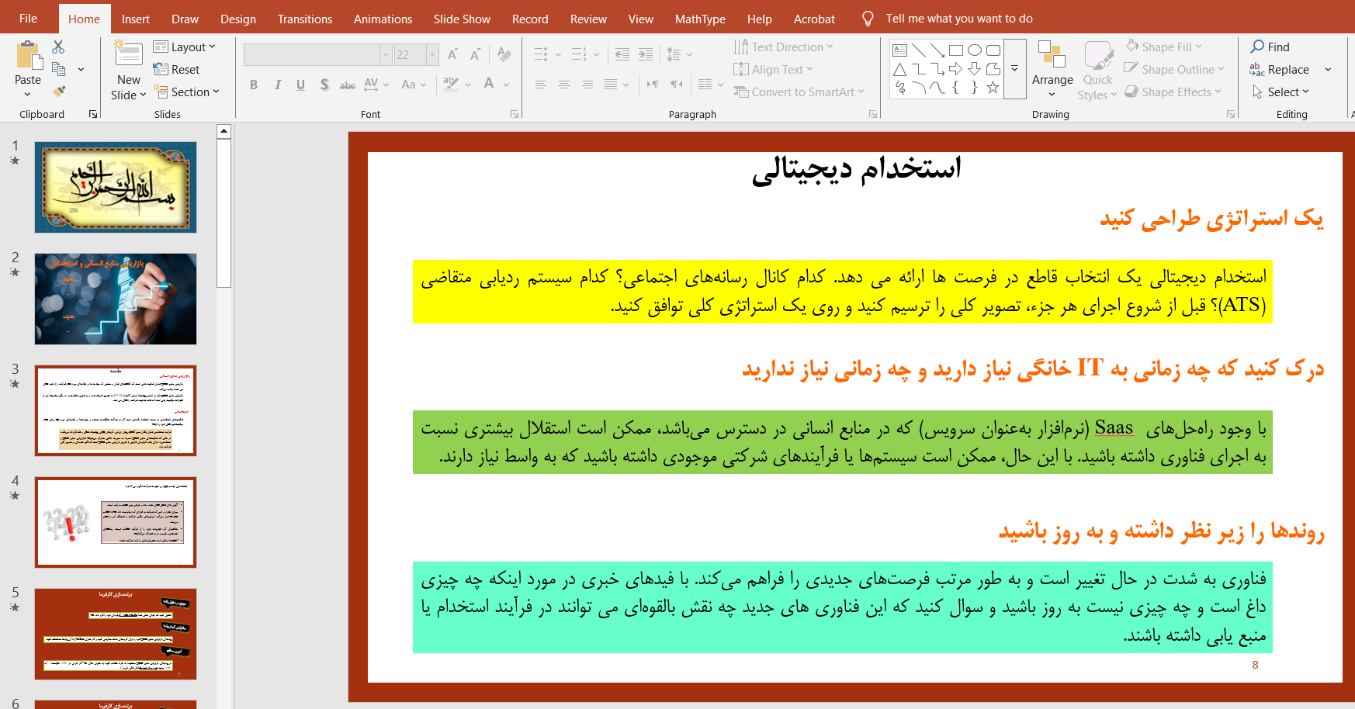The width and height of the screenshot is (1355, 709).
Task: Expand the Layout dropdown
Action: [x=185, y=47]
